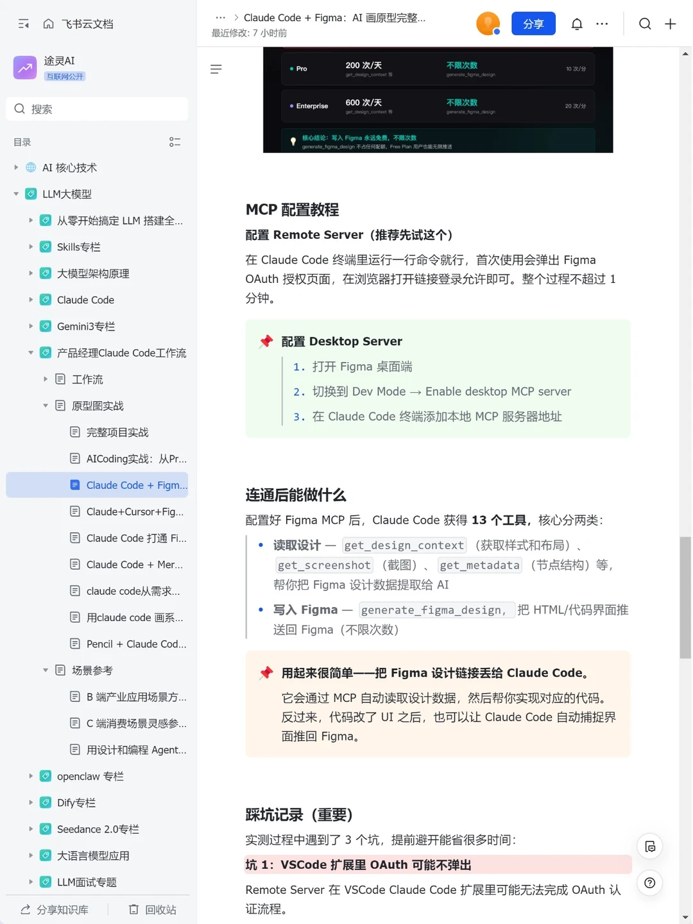The image size is (693, 924).
Task: Click the pricing table image thumbnail
Action: pyautogui.click(x=438, y=99)
